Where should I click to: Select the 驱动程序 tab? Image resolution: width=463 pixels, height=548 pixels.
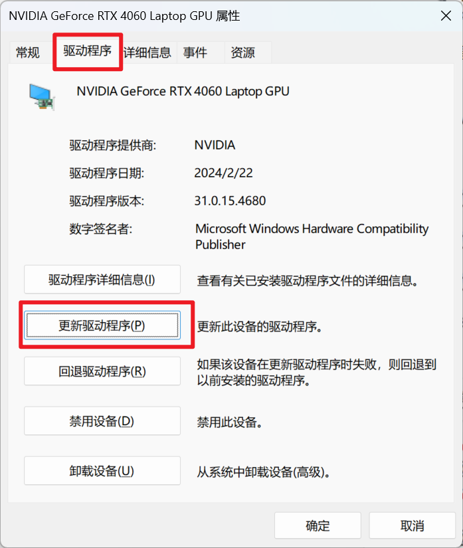[x=88, y=51]
